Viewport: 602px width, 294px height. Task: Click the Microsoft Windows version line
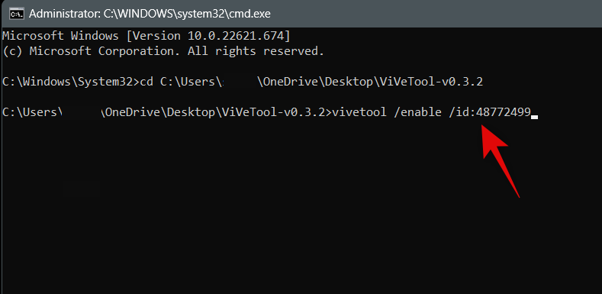pyautogui.click(x=146, y=37)
